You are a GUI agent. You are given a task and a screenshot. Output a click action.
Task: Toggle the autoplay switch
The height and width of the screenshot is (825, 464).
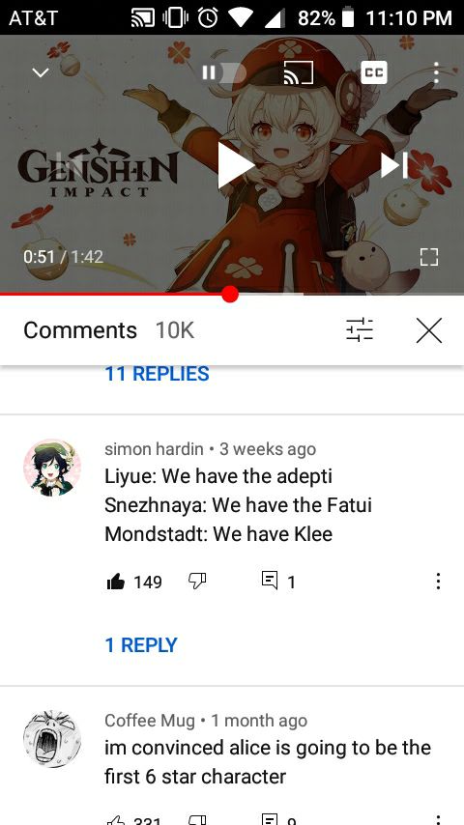[223, 72]
